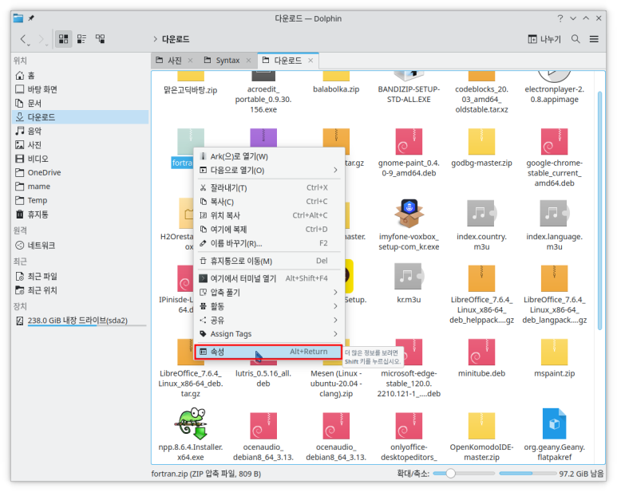Go back using the back arrow

24,39
